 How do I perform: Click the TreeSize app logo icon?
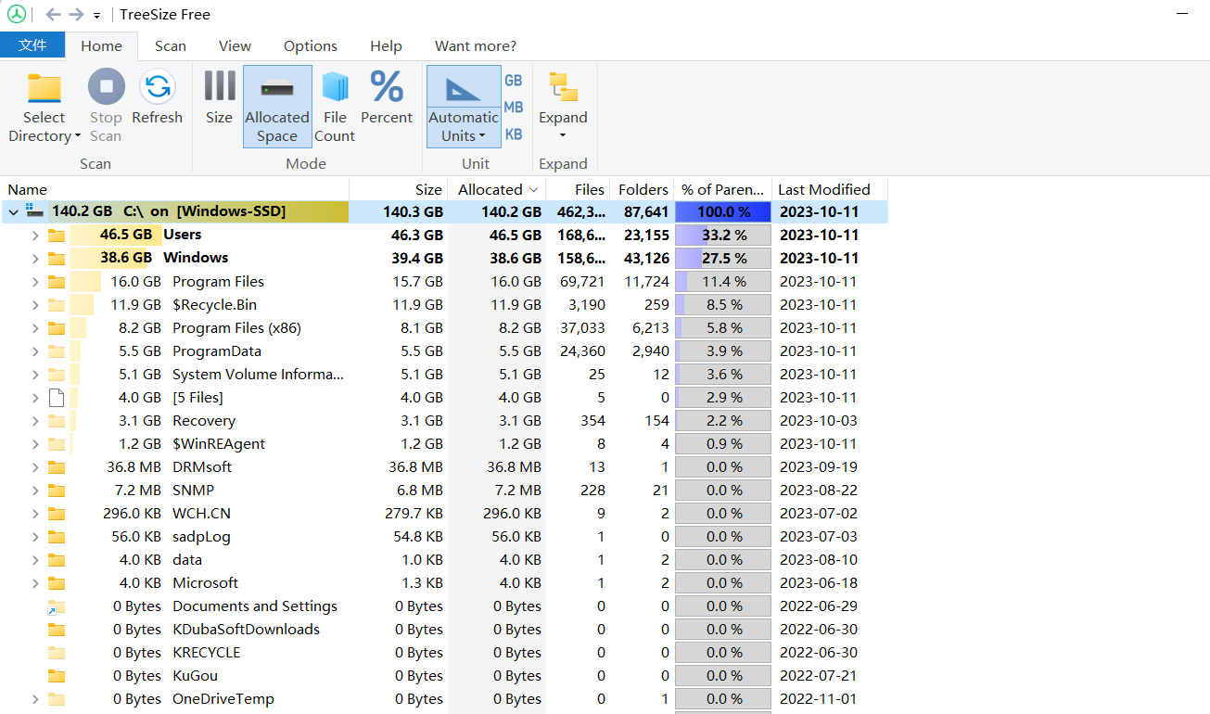coord(17,15)
